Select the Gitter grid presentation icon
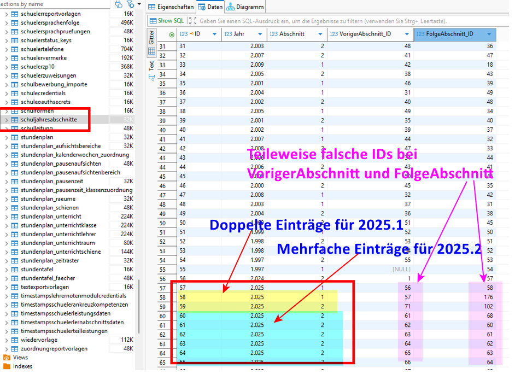This screenshot has width=515, height=374. tap(151, 51)
